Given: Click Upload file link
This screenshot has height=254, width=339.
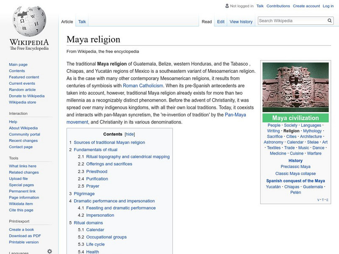Looking at the screenshot, I should [x=18, y=178].
